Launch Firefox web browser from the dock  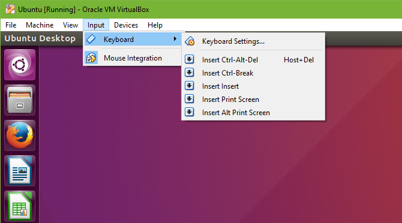click(20, 135)
